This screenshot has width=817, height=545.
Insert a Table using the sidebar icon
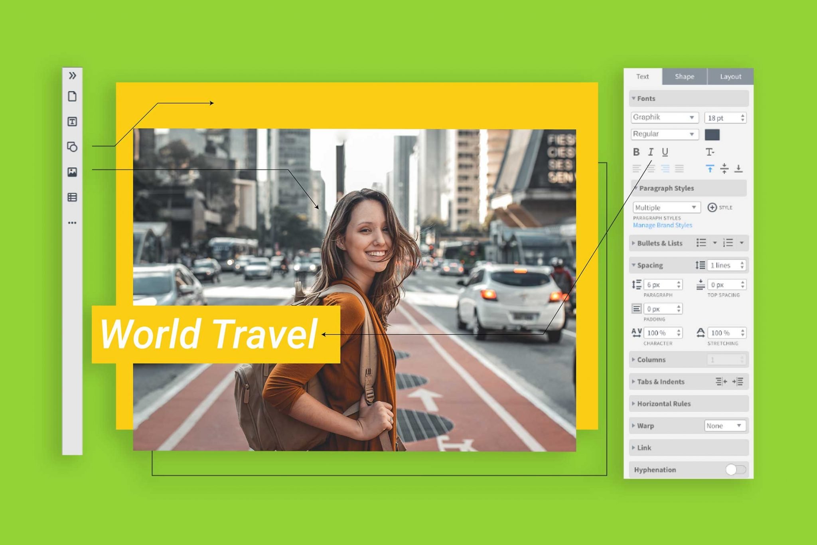[72, 197]
